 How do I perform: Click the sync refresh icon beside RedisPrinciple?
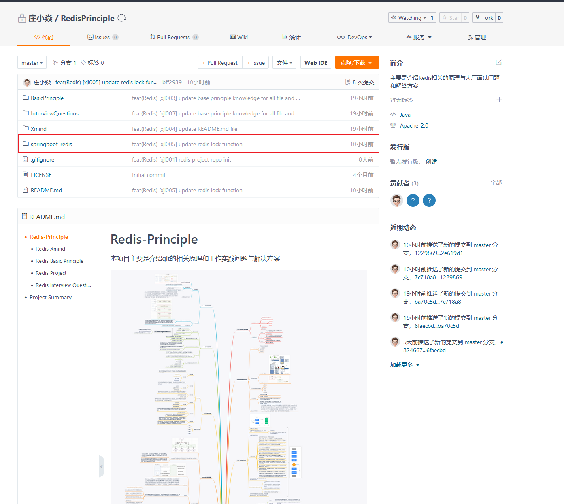point(121,18)
